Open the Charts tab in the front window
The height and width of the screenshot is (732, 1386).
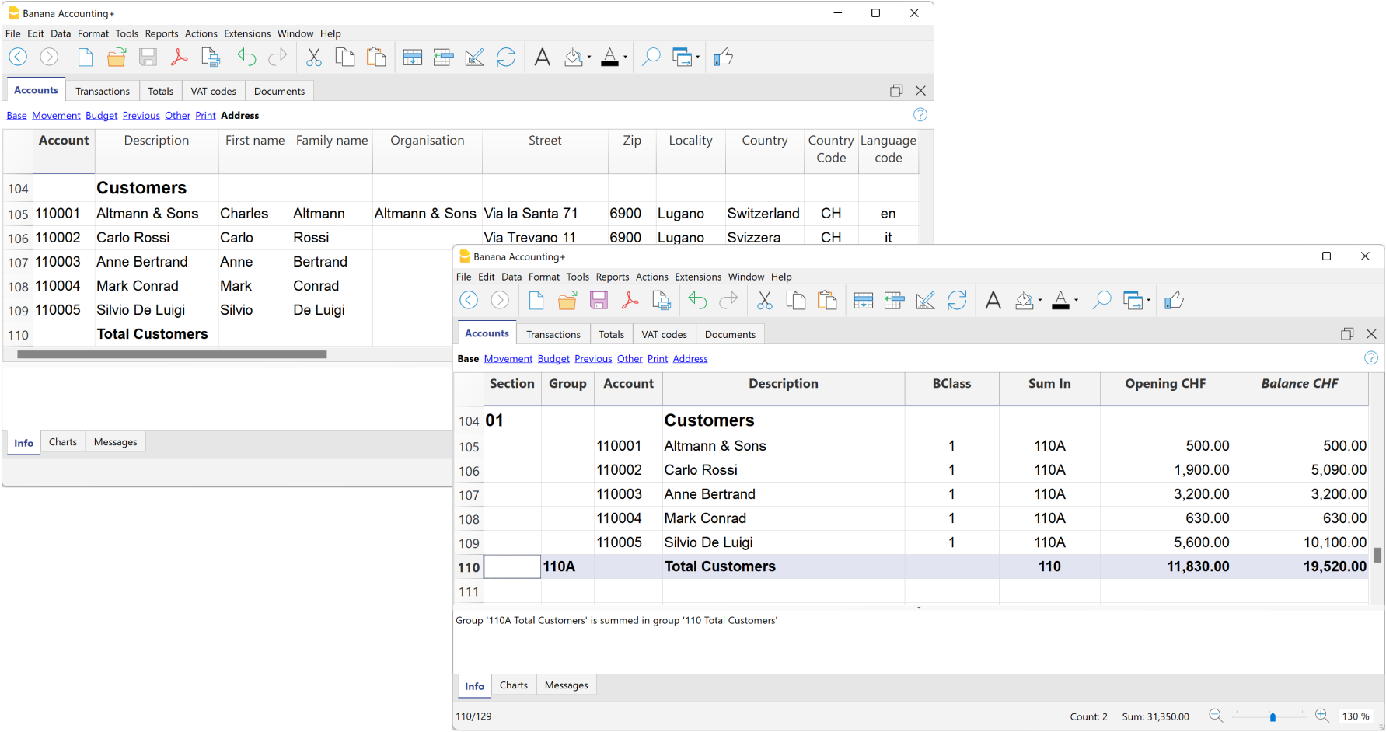(513, 685)
